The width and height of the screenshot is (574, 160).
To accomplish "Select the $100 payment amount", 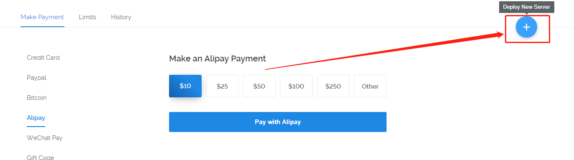I will (x=296, y=86).
